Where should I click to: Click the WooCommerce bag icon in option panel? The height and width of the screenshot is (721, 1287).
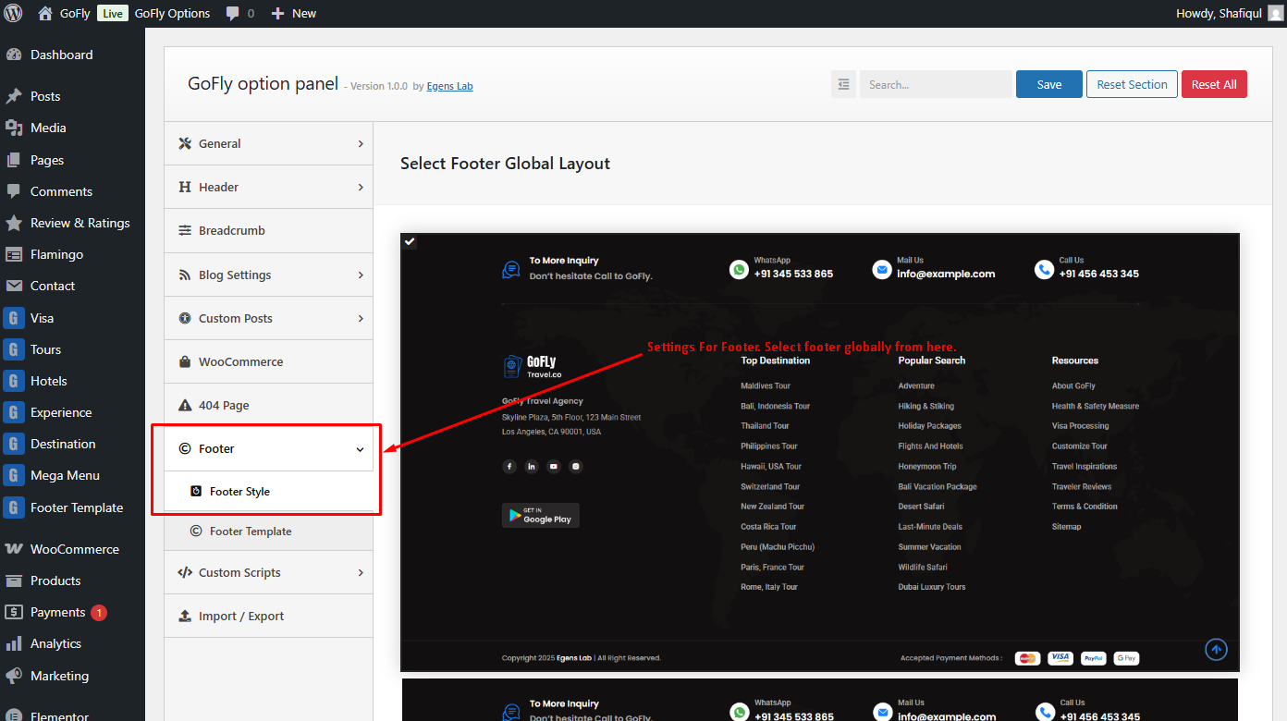click(184, 361)
